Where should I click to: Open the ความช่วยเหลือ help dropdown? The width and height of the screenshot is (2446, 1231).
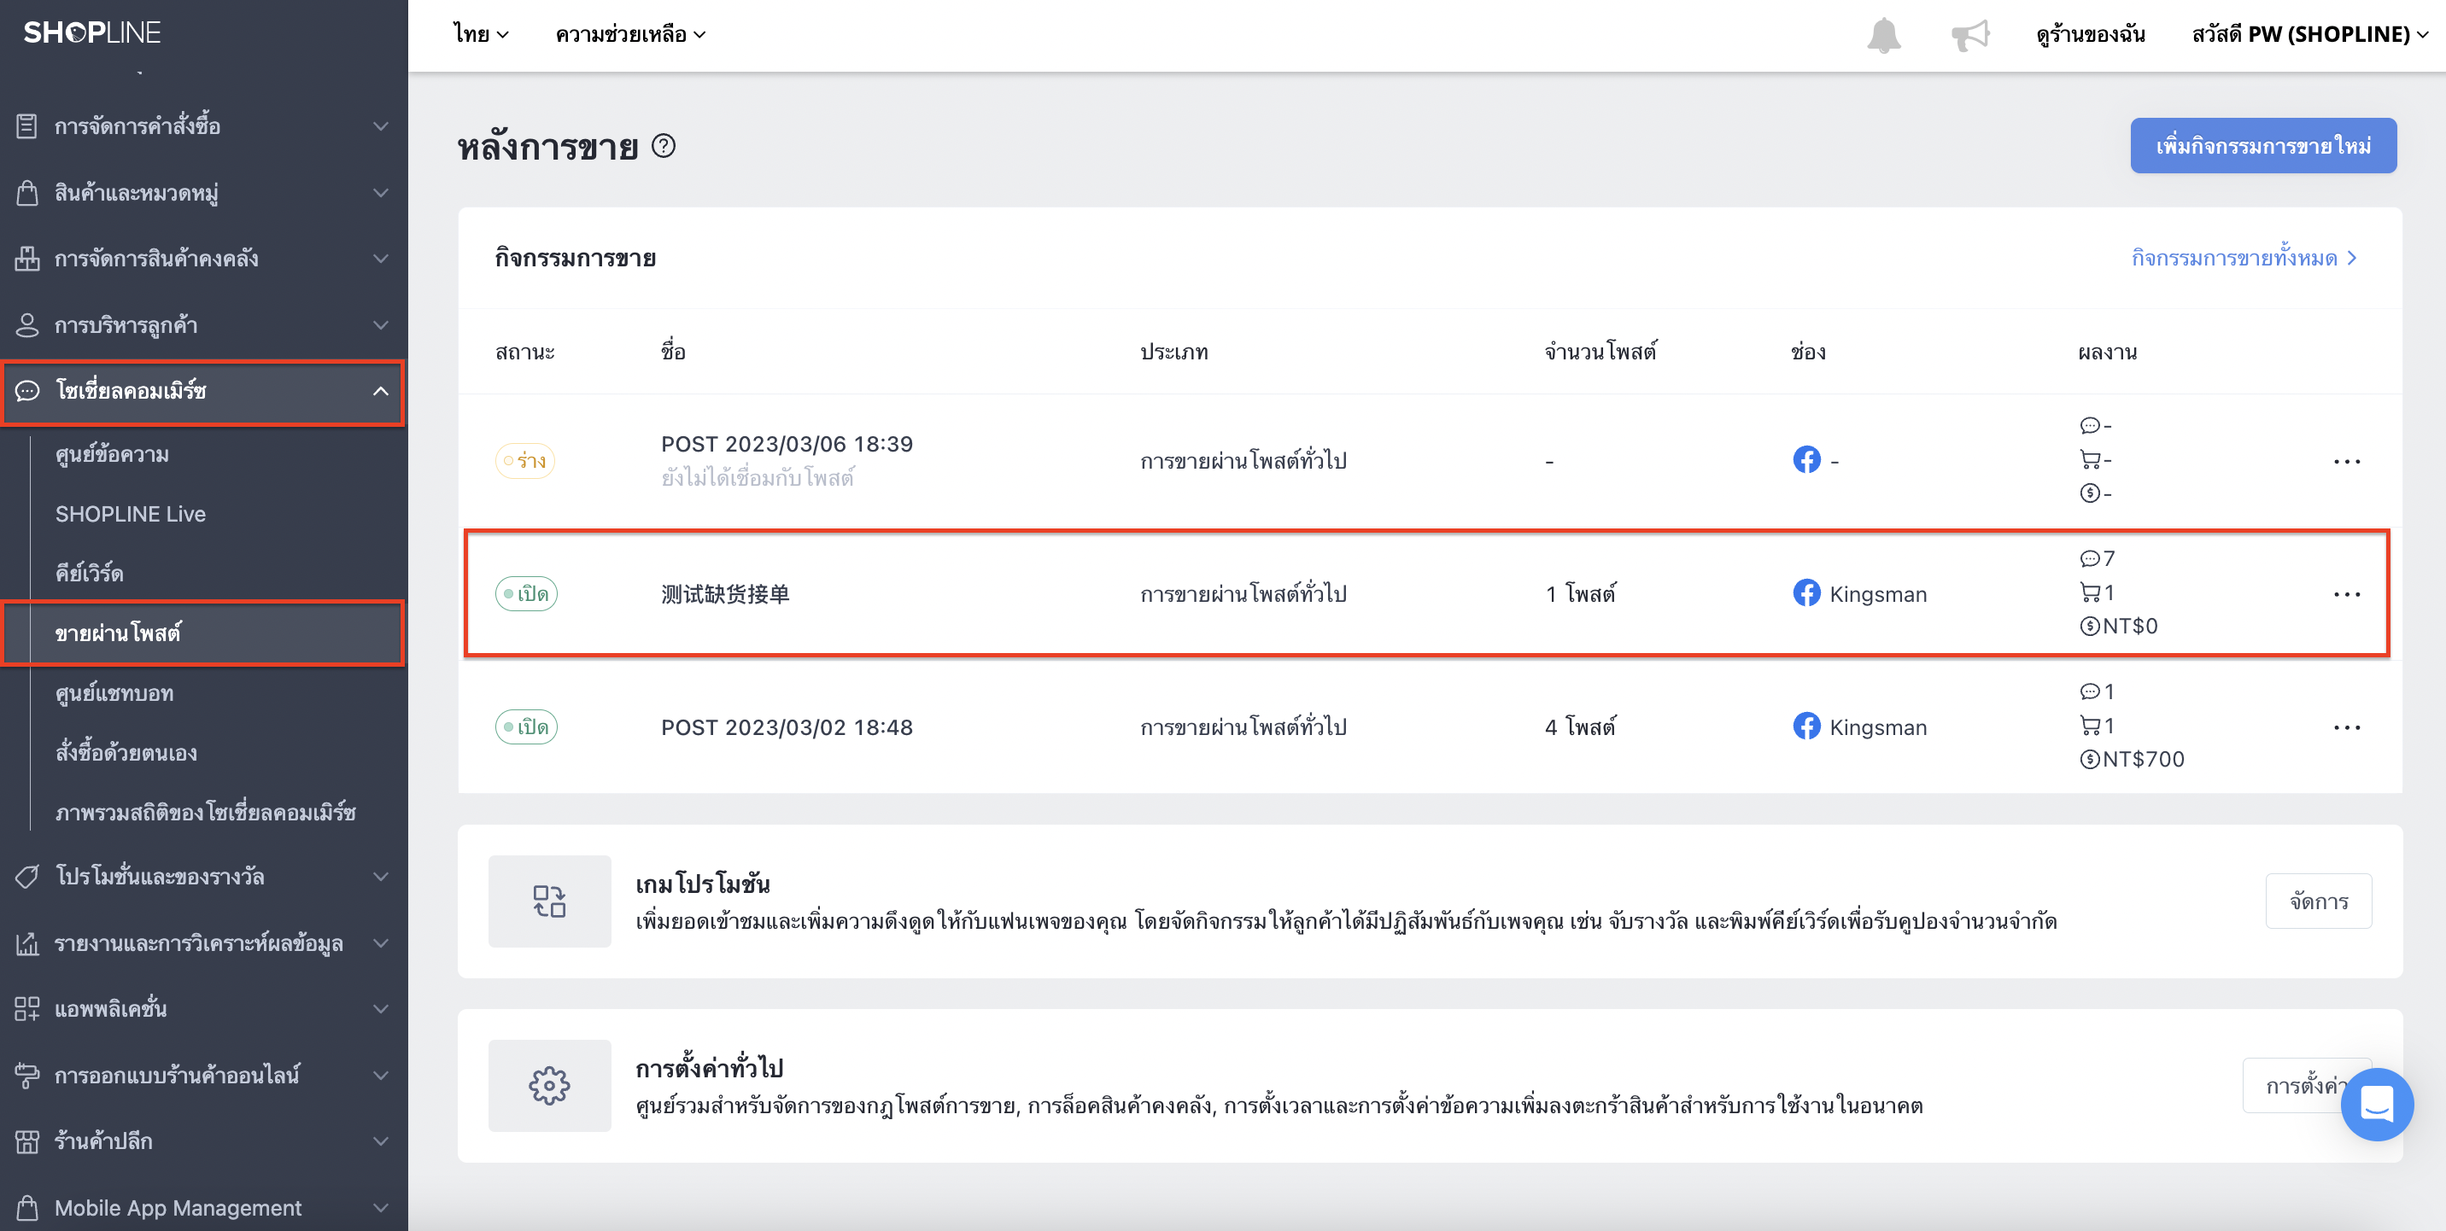coord(630,34)
